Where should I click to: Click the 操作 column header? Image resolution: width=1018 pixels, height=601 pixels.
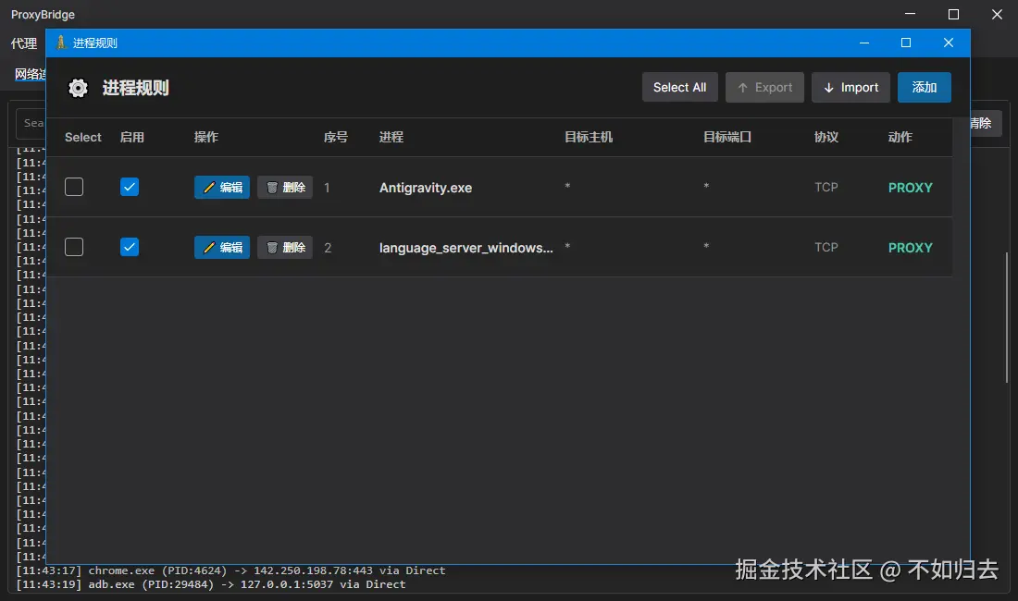(x=205, y=137)
